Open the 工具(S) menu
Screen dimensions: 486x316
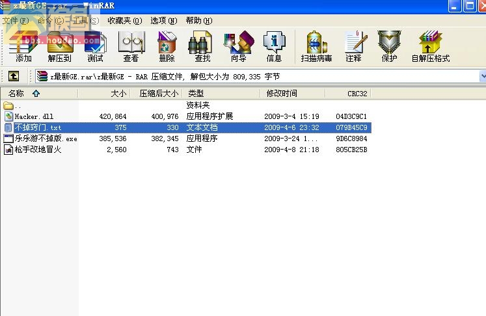coord(85,20)
